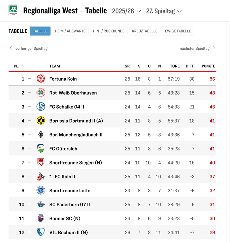Open the Sportfreunde Lotte team link
Viewport: 230px width, 242px height.
pos(70,191)
